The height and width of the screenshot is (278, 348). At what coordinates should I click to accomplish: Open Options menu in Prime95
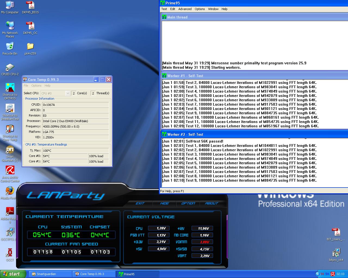200,9
